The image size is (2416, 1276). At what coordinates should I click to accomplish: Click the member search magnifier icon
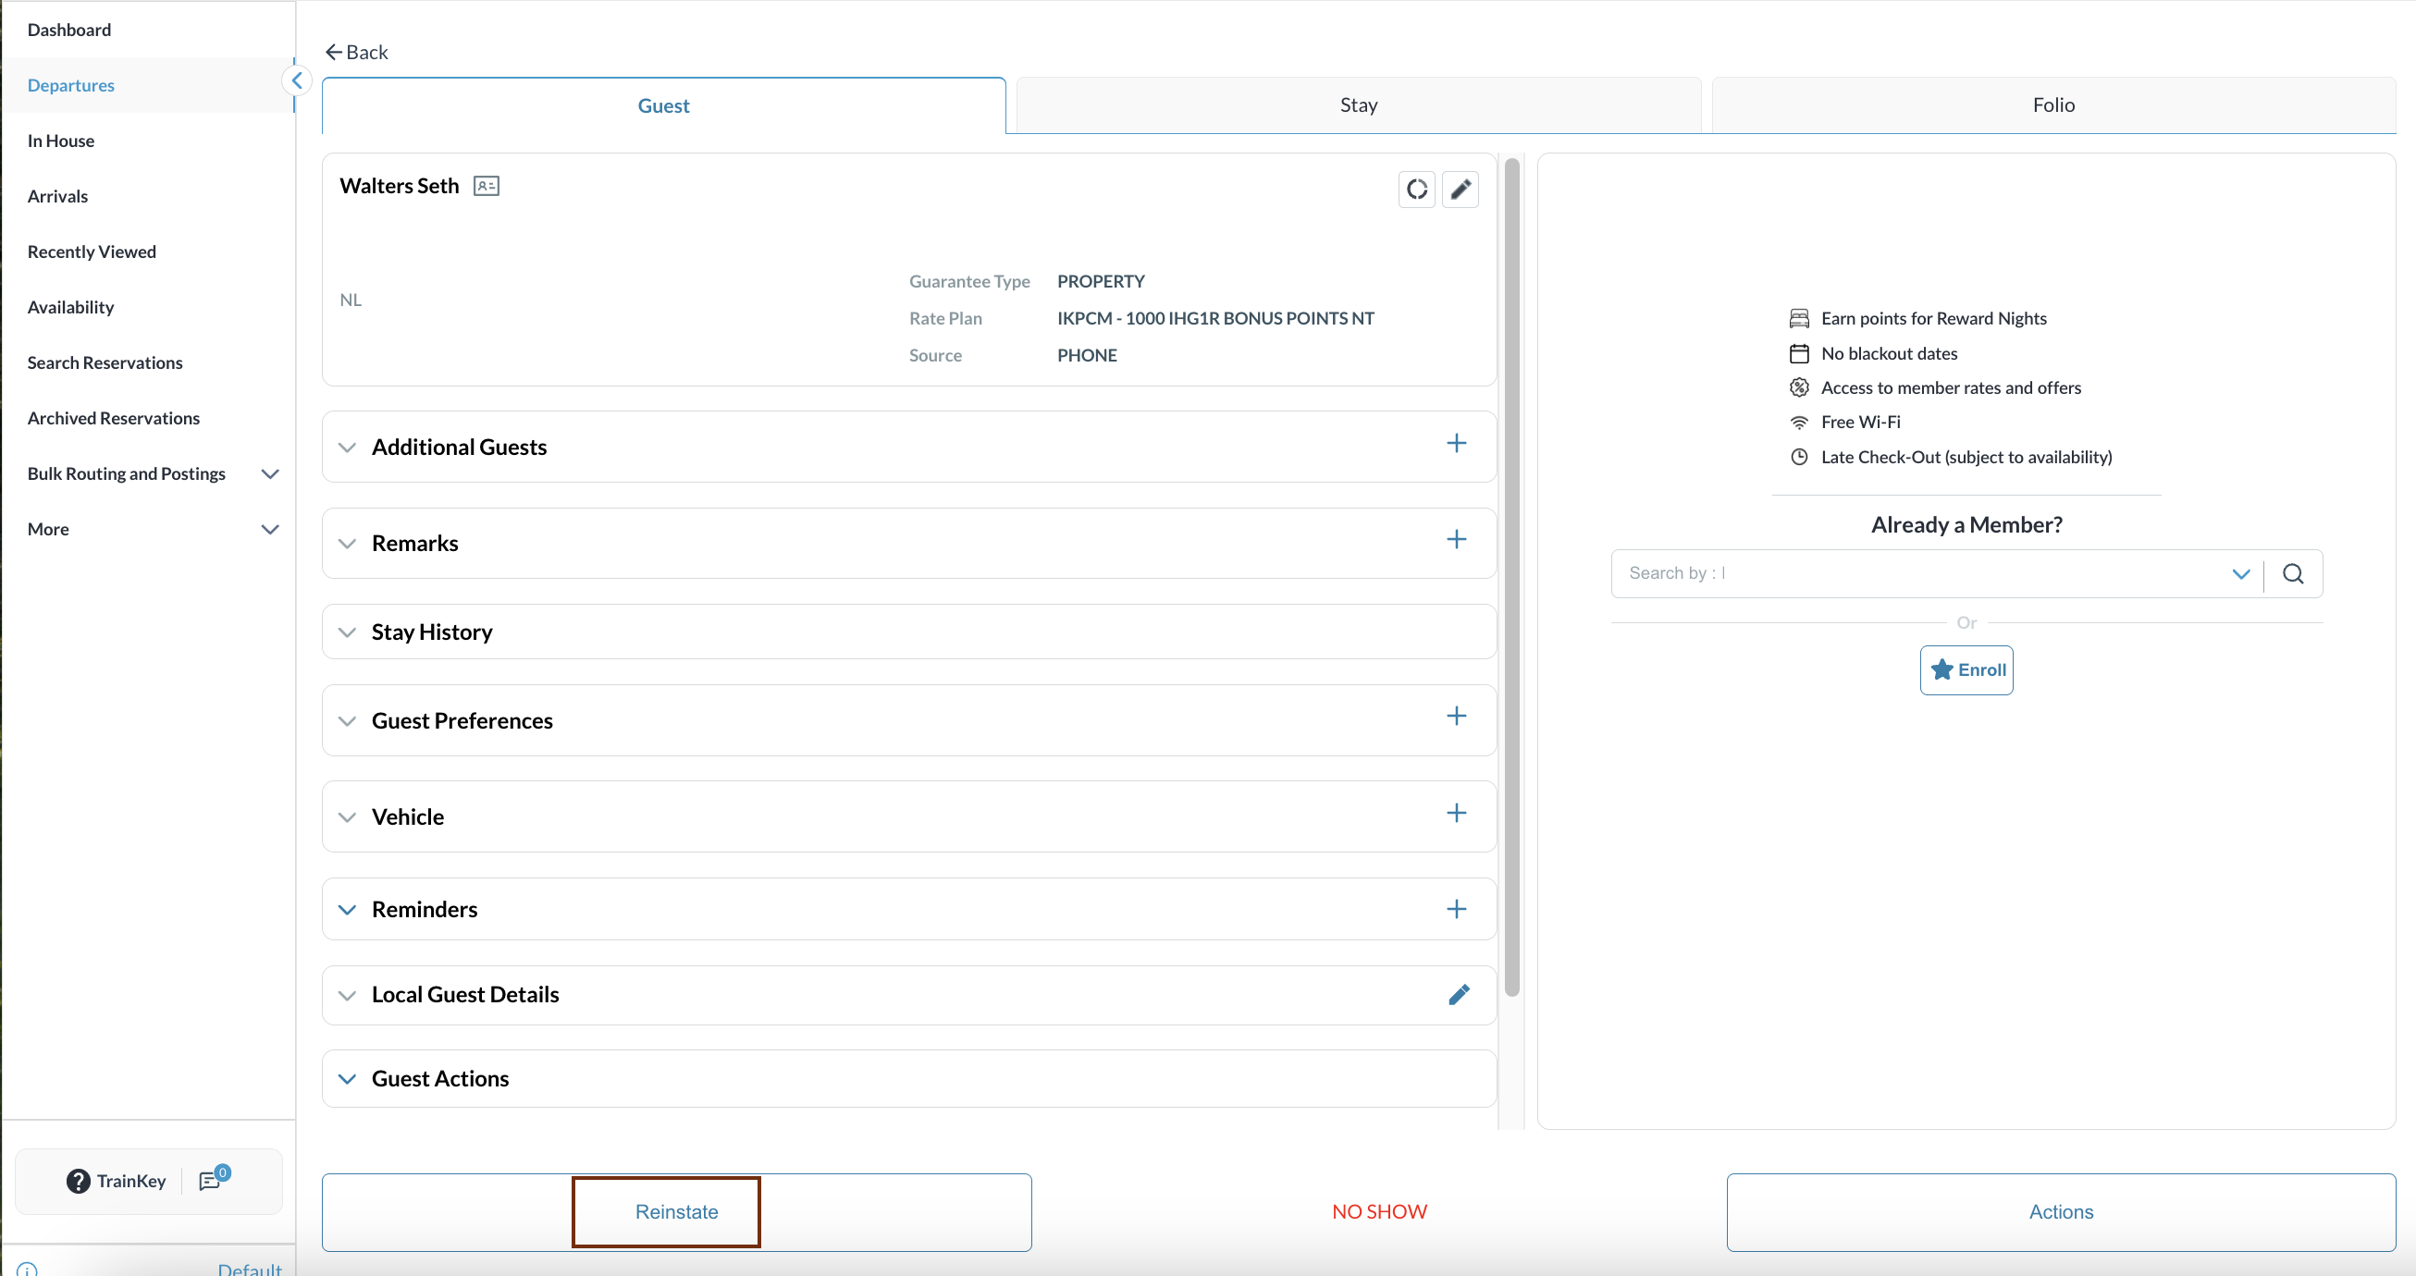(2292, 574)
